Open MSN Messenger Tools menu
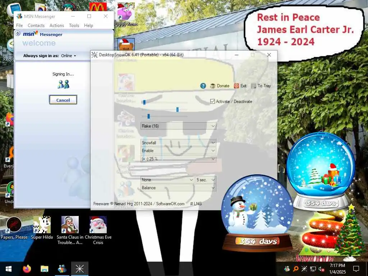Image resolution: width=368 pixels, height=276 pixels. click(74, 26)
